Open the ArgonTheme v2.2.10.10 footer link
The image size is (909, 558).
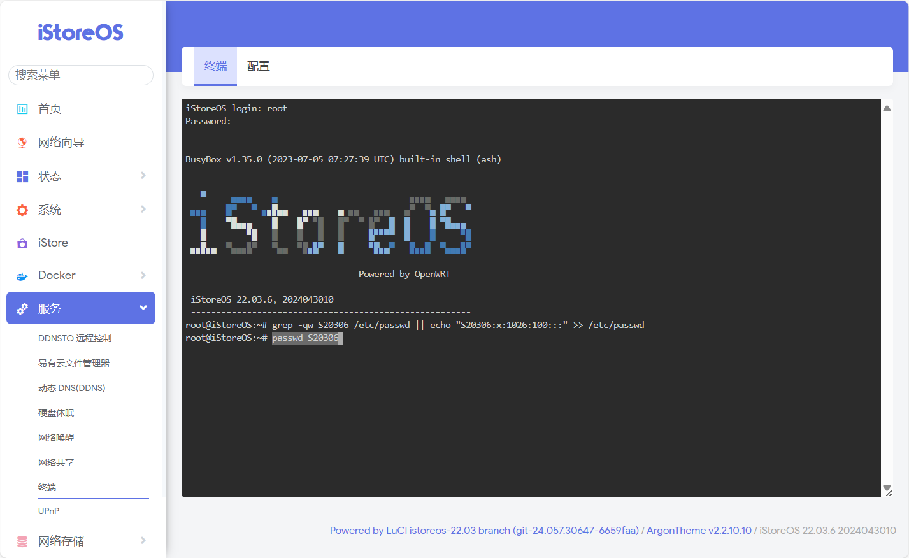(x=699, y=531)
